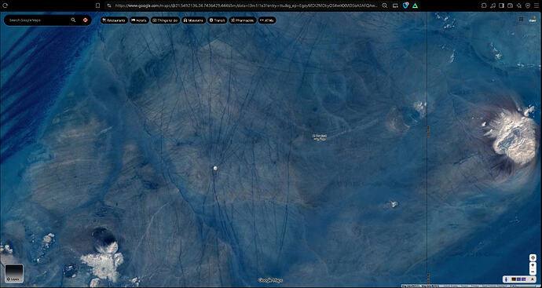Open the media control music note icon
This screenshot has width=542, height=288.
tap(493, 5)
